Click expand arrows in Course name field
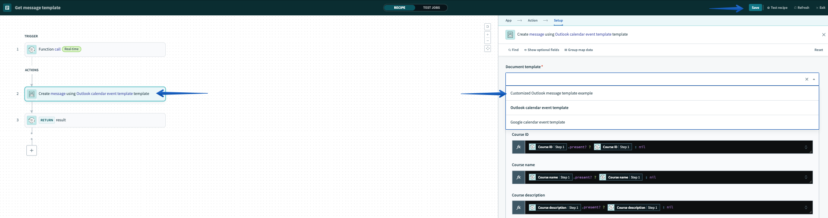 [x=806, y=178]
